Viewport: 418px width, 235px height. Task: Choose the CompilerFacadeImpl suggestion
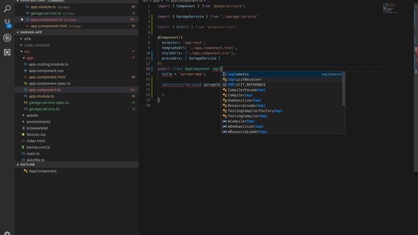[x=282, y=90]
